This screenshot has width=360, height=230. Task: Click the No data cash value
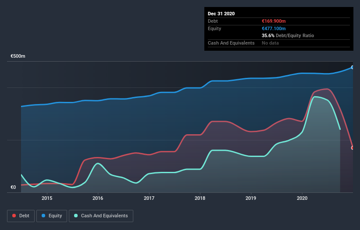(270, 43)
